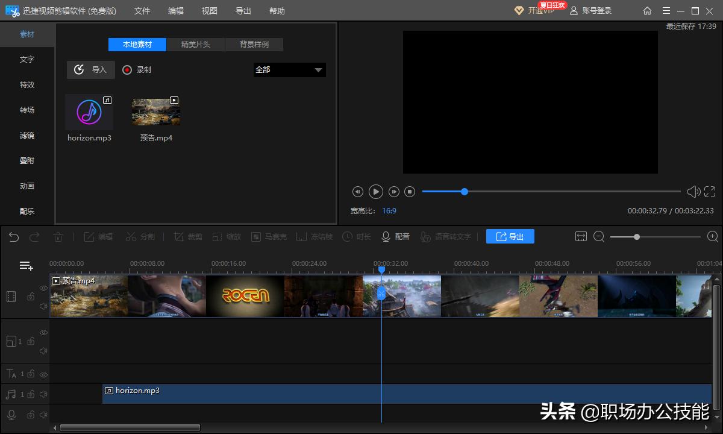This screenshot has height=434, width=723.
Task: Switch to the 精美片头 tab
Action: coord(195,44)
